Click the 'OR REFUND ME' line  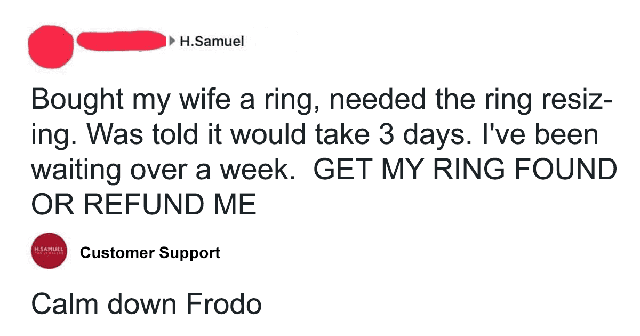coord(144,204)
